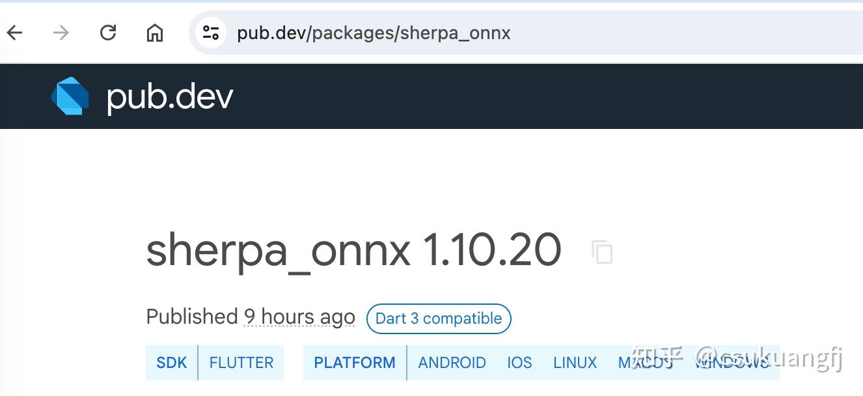
Task: Click the browser back arrow
Action: pyautogui.click(x=14, y=33)
